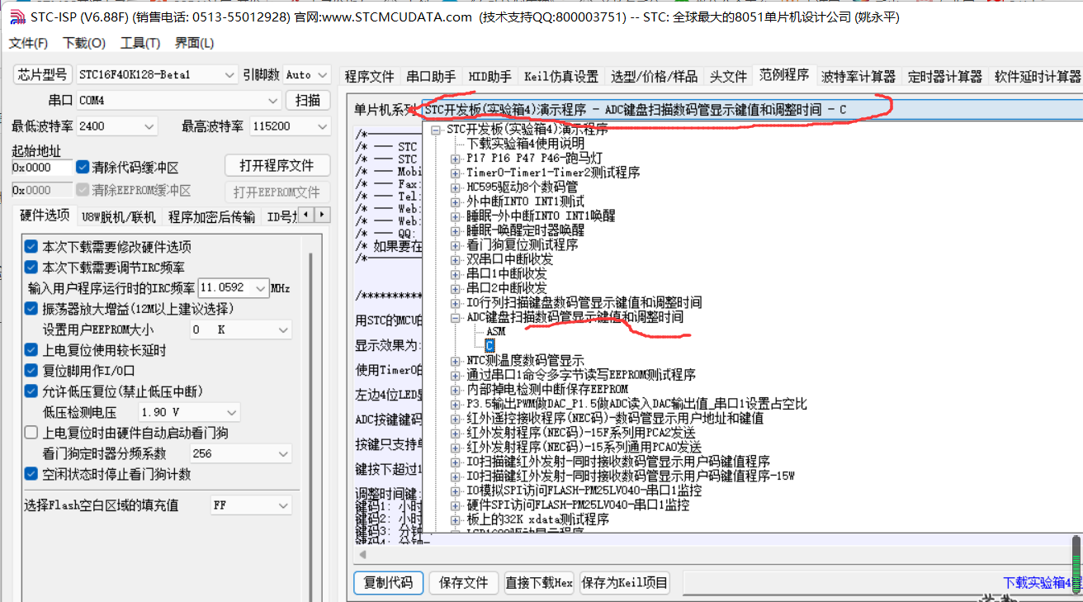
Task: Switch to the HID助手 tab
Action: tap(489, 76)
